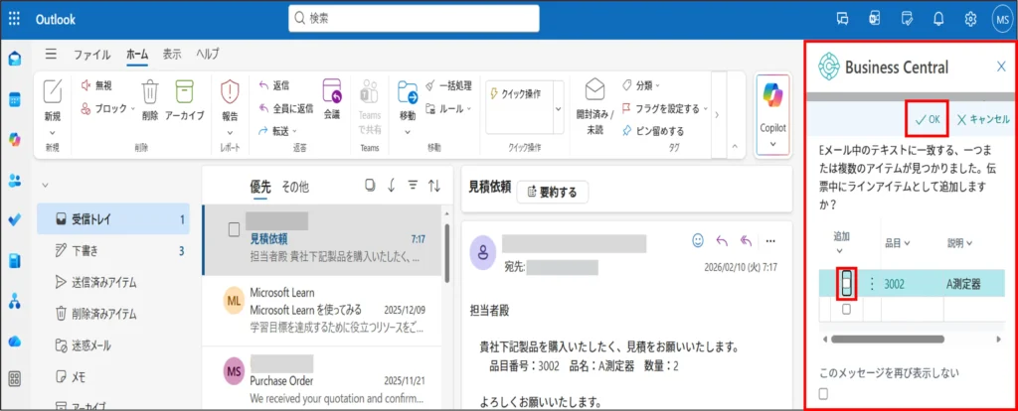This screenshot has height=411, width=1018.
Task: Click the Report (報告) shield icon
Action: click(x=230, y=92)
